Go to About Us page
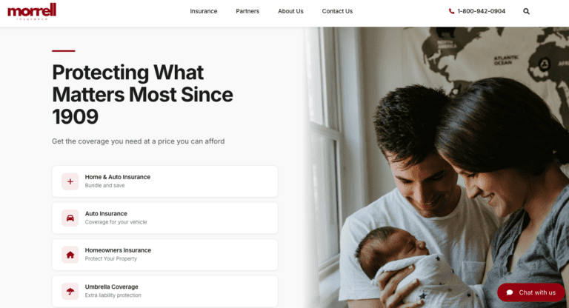The height and width of the screenshot is (308, 569). [x=290, y=11]
